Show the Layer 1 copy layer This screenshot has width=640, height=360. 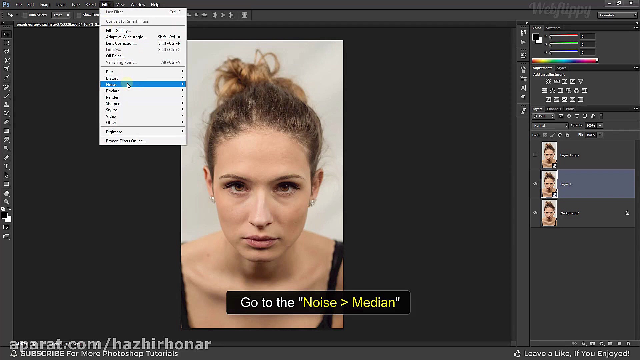coord(535,155)
